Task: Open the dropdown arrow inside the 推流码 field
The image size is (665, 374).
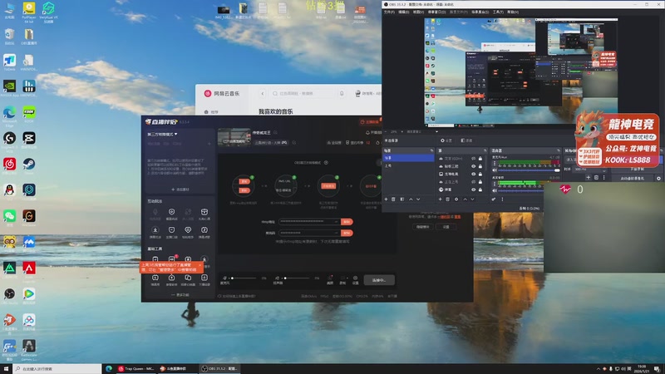Action: pos(336,233)
